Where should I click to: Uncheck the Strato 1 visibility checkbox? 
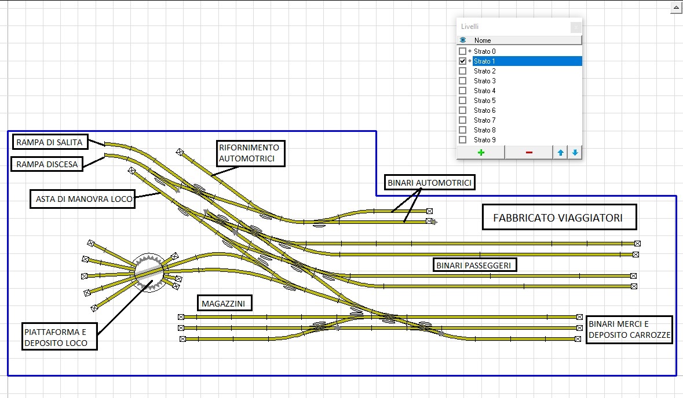(x=462, y=61)
